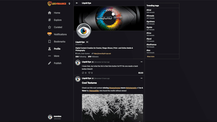Expand the More menu
Screen dimensions: 217x122
[x=57, y=56]
